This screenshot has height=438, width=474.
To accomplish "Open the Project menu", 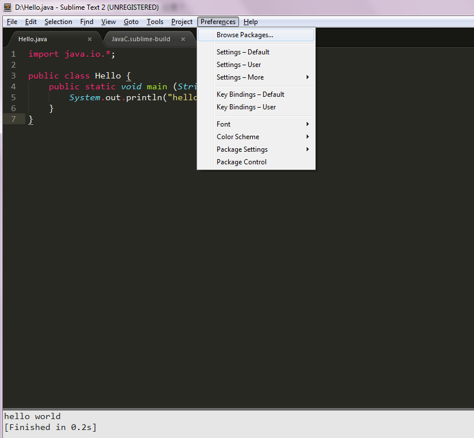I will (182, 22).
